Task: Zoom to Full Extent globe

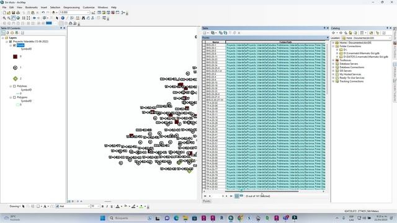Action: click(18, 18)
